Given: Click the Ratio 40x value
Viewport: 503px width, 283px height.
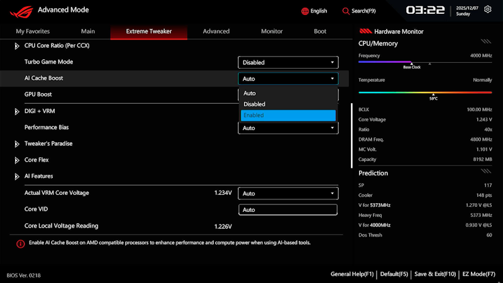Looking at the screenshot, I should point(489,130).
